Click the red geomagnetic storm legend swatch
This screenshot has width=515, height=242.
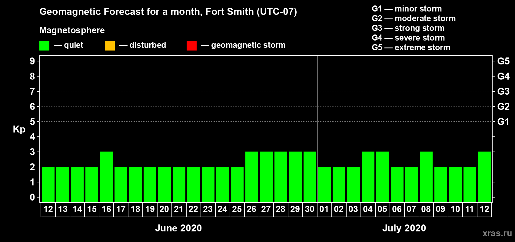(x=191, y=46)
